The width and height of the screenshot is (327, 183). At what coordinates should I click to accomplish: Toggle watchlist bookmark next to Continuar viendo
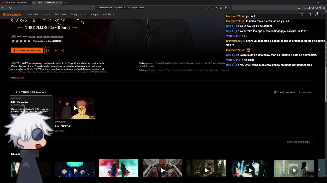[47, 50]
